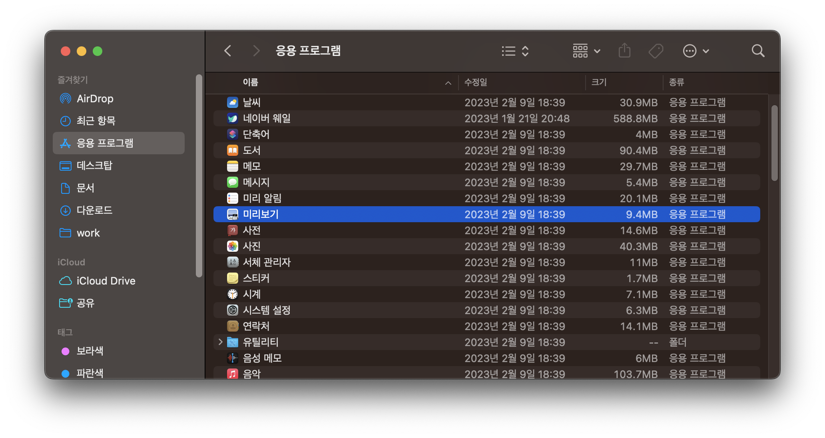Expand the 유틸리티 folder disclosure triangle
Image resolution: width=825 pixels, height=438 pixels.
(220, 342)
